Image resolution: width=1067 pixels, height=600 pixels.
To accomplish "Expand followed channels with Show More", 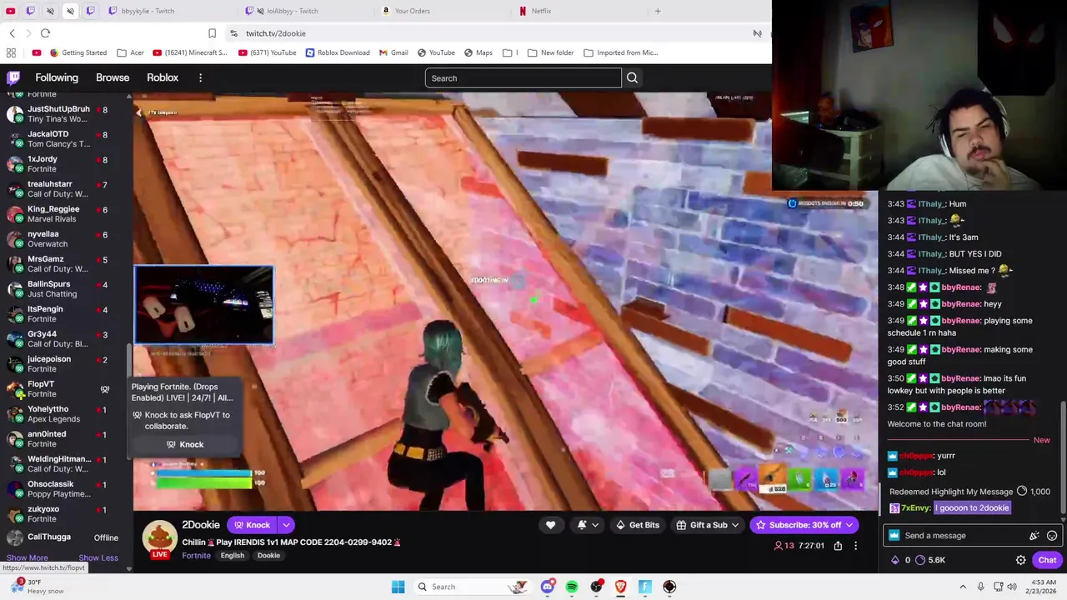I will (27, 557).
